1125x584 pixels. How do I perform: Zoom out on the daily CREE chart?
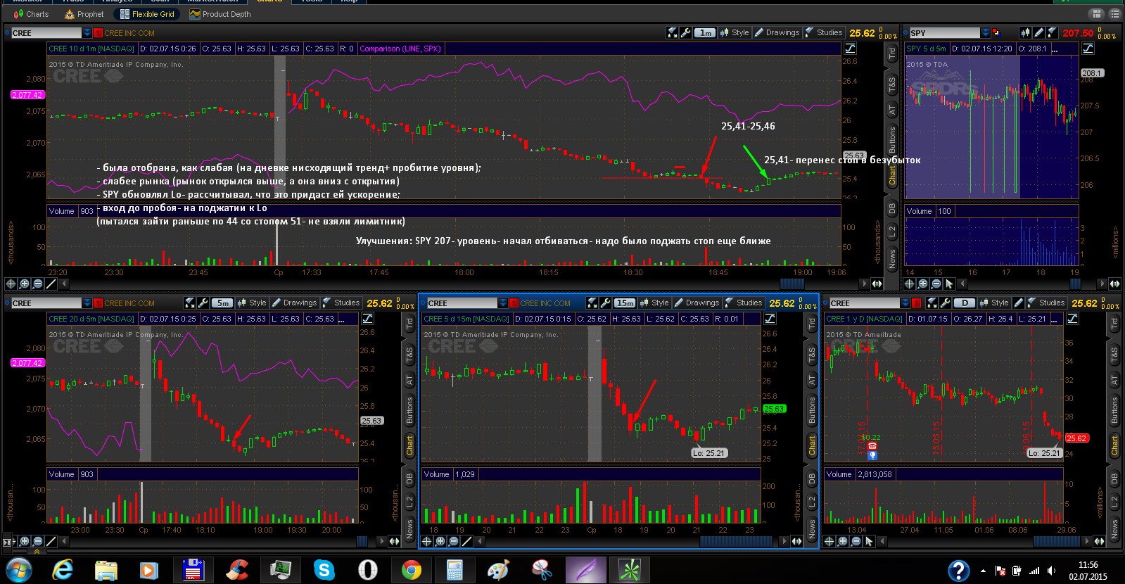click(x=856, y=541)
